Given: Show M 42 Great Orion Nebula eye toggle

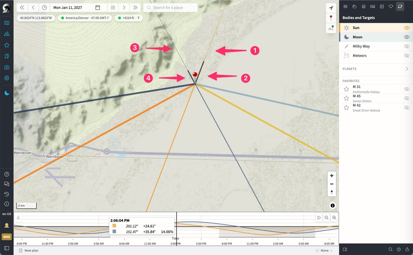Looking at the screenshot, I should 406,108.
